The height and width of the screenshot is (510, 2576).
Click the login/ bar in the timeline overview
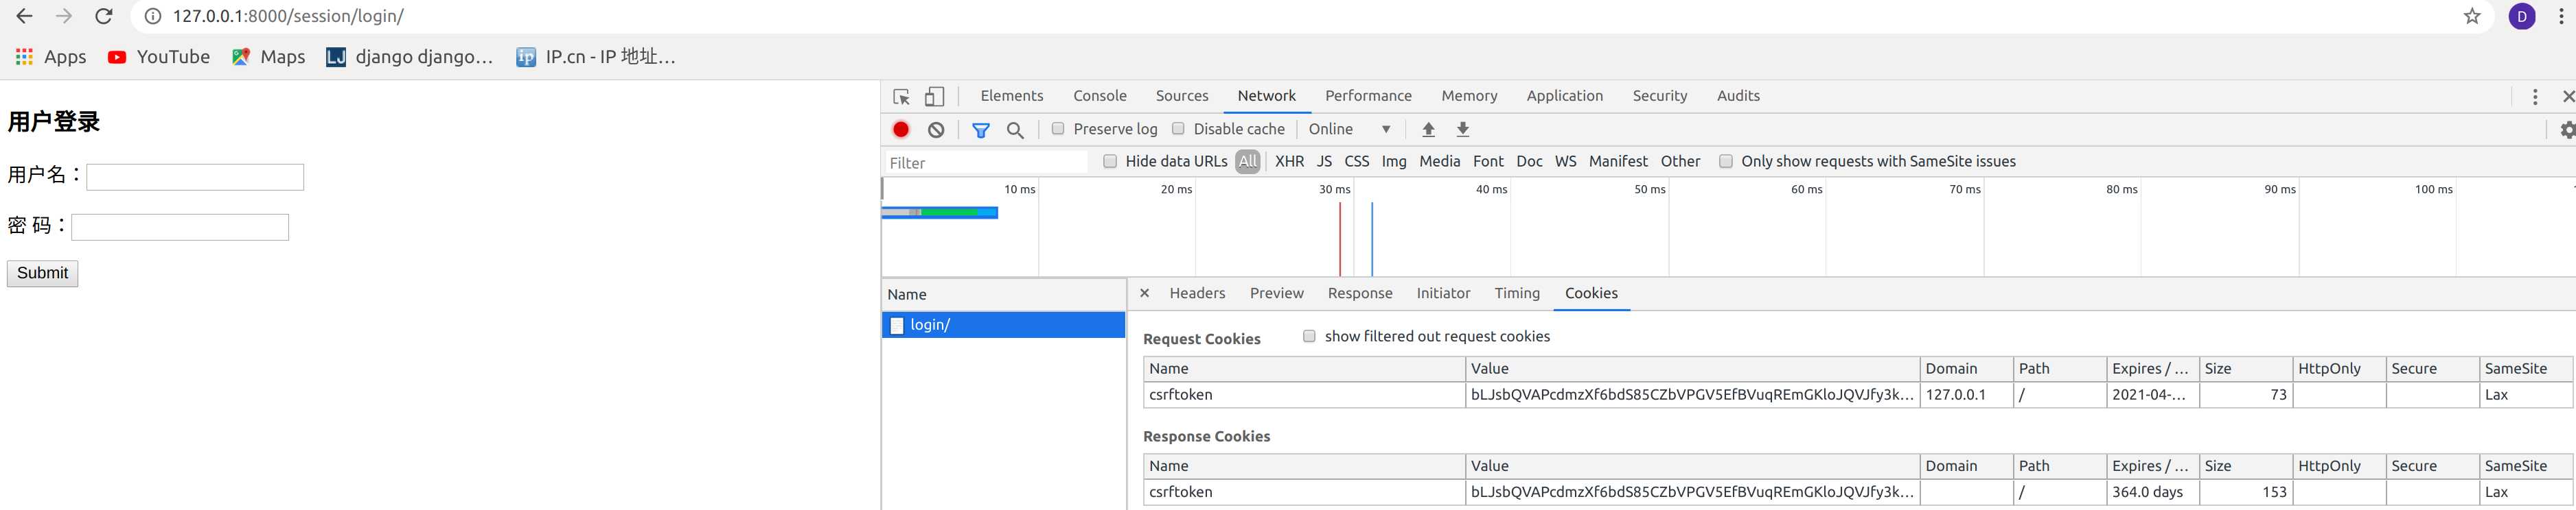(940, 212)
